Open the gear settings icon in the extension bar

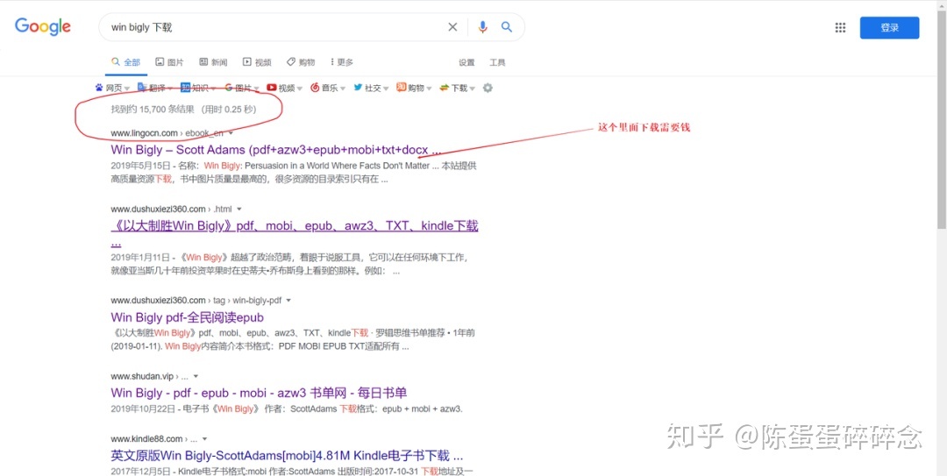click(x=488, y=88)
